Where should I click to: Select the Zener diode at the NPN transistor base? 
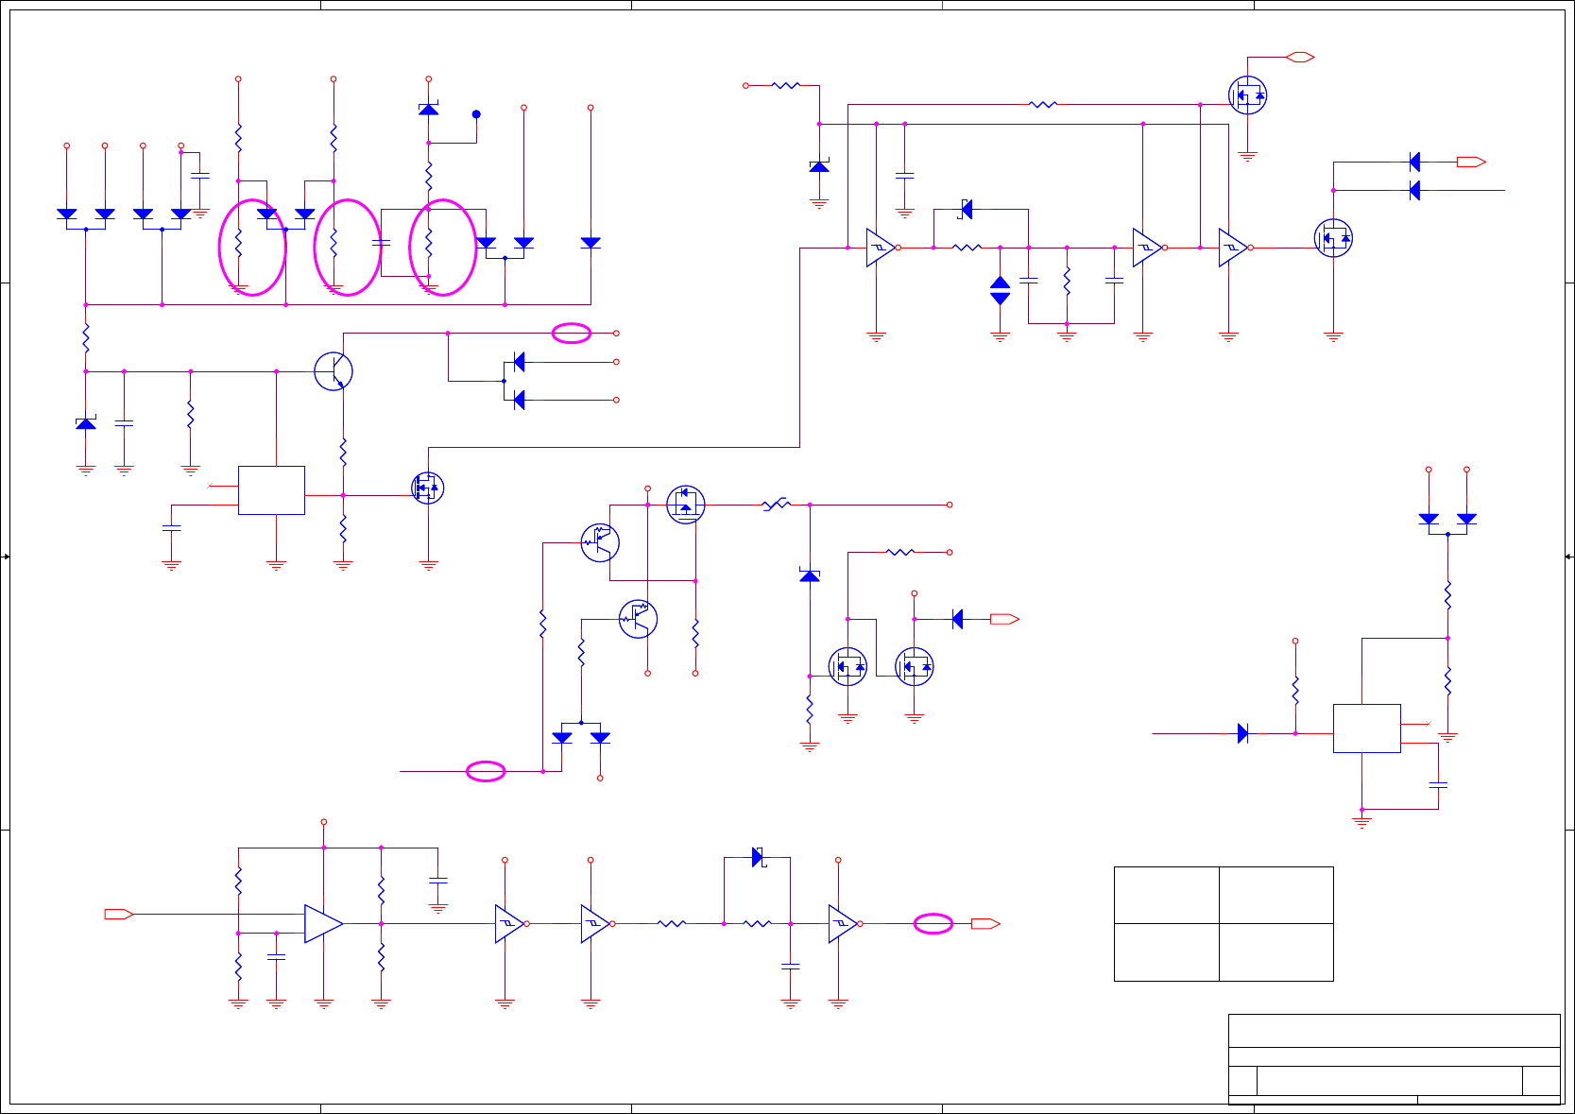point(86,423)
